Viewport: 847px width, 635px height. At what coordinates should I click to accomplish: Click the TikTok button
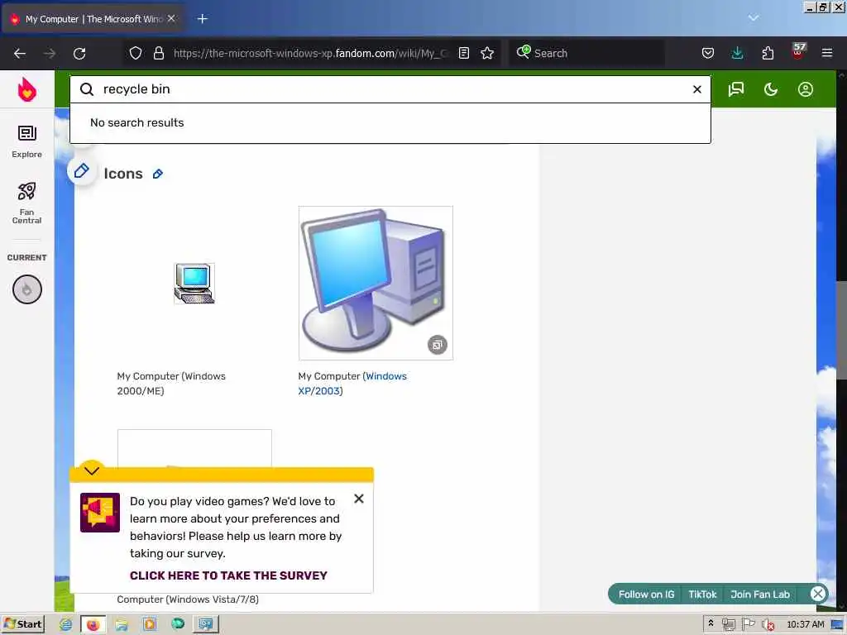point(702,594)
